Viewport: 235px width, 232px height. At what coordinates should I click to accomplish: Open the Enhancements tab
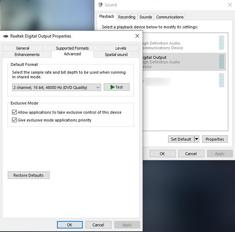coord(27,55)
